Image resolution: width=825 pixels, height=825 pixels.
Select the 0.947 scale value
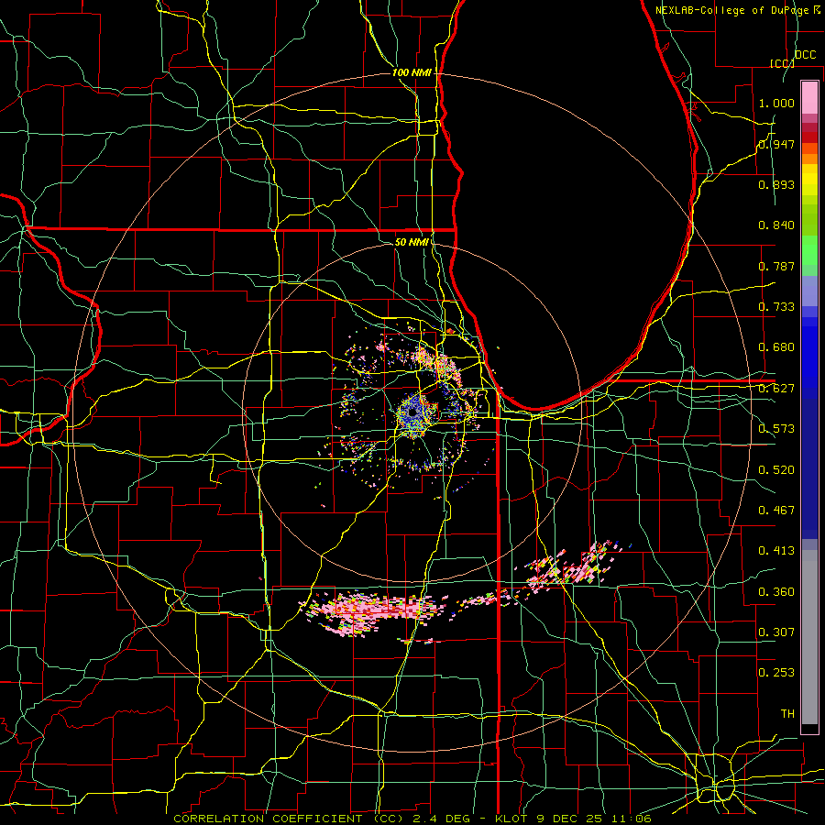click(776, 144)
